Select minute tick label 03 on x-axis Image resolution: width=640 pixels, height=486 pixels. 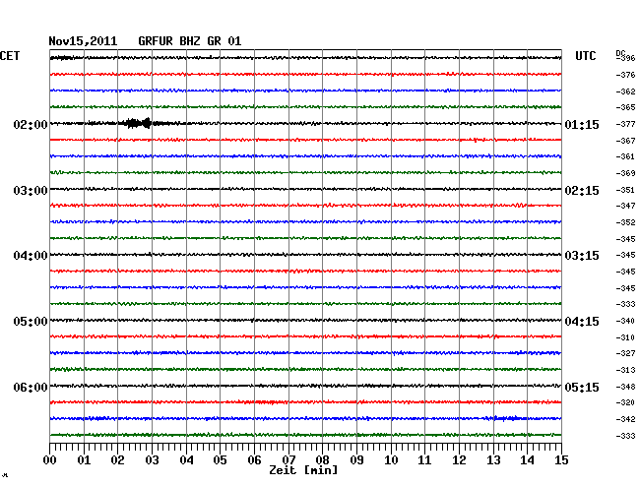coord(152,460)
